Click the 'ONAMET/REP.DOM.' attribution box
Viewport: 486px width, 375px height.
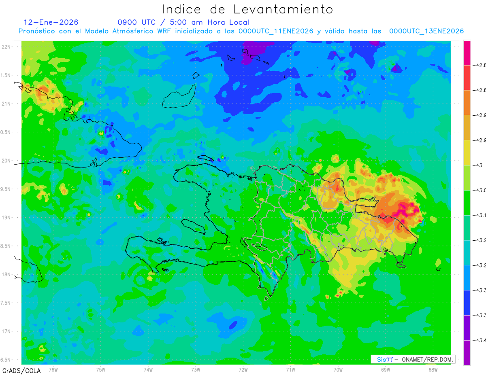click(x=413, y=359)
